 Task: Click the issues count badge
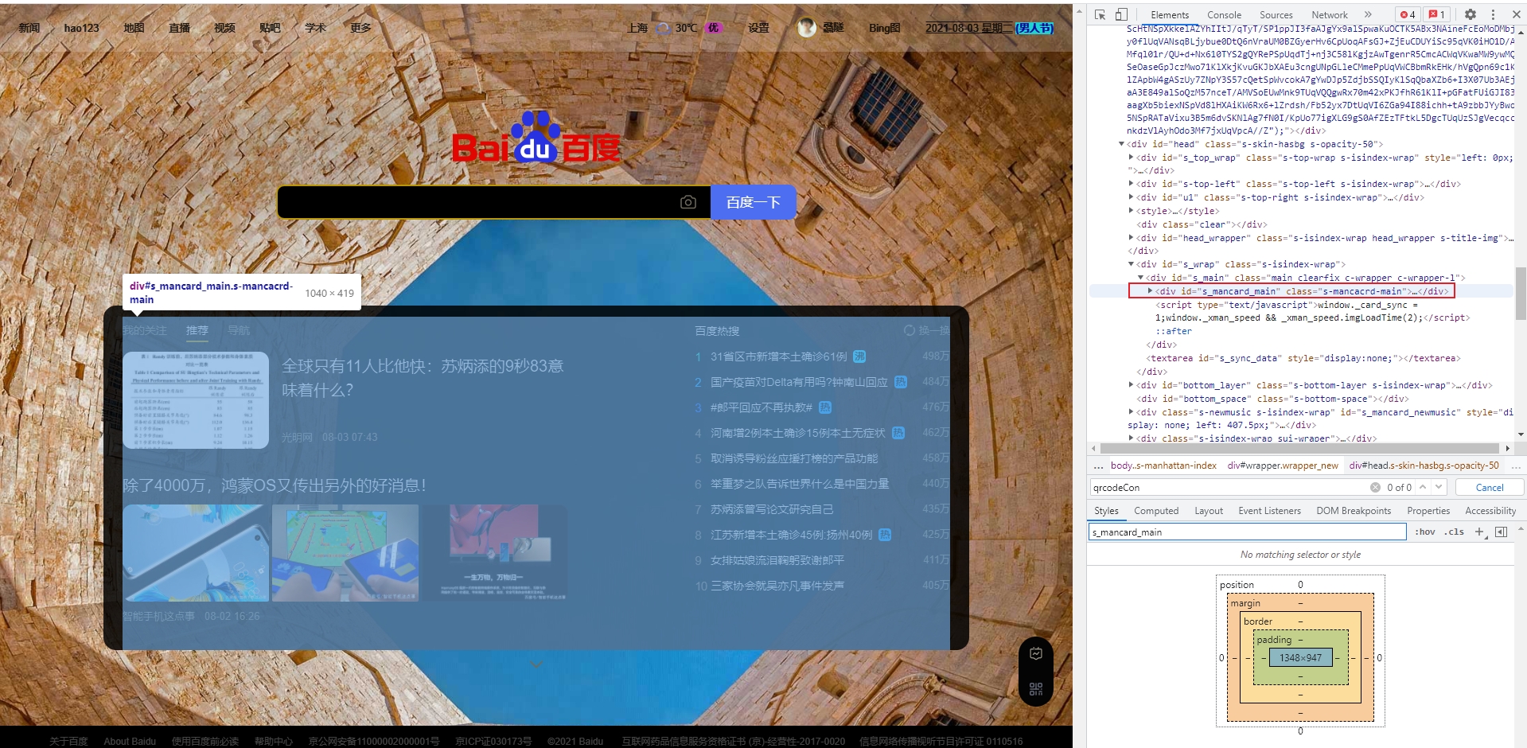pyautogui.click(x=1437, y=14)
